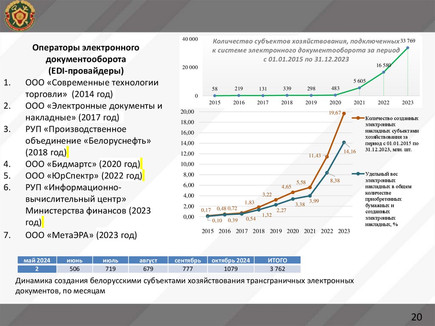Click orange line label '19,67'
This screenshot has height=326, width=435.
[335, 113]
